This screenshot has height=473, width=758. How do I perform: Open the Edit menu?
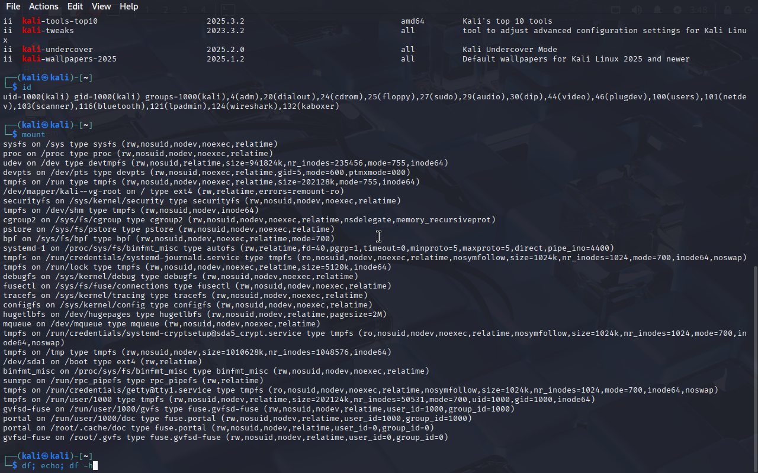coord(75,7)
